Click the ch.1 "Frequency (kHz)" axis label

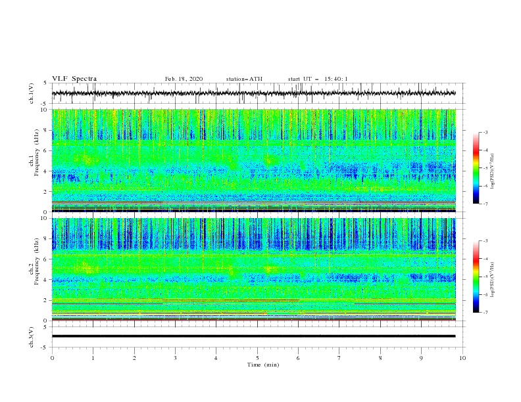click(37, 152)
